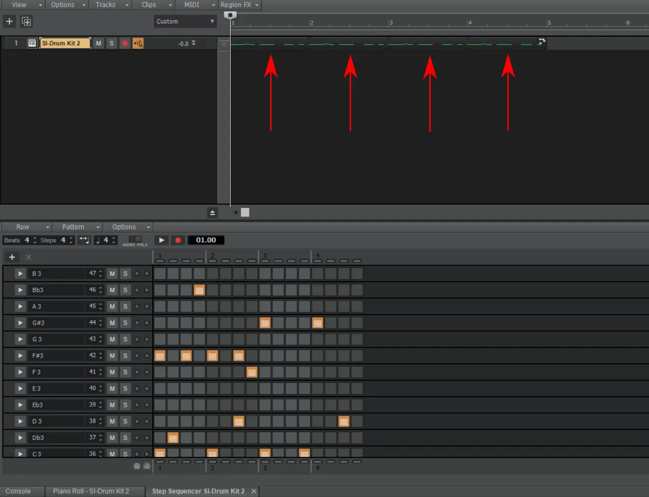Open the Options menu in track view
Screen dimensions: 649x497
[66, 5]
